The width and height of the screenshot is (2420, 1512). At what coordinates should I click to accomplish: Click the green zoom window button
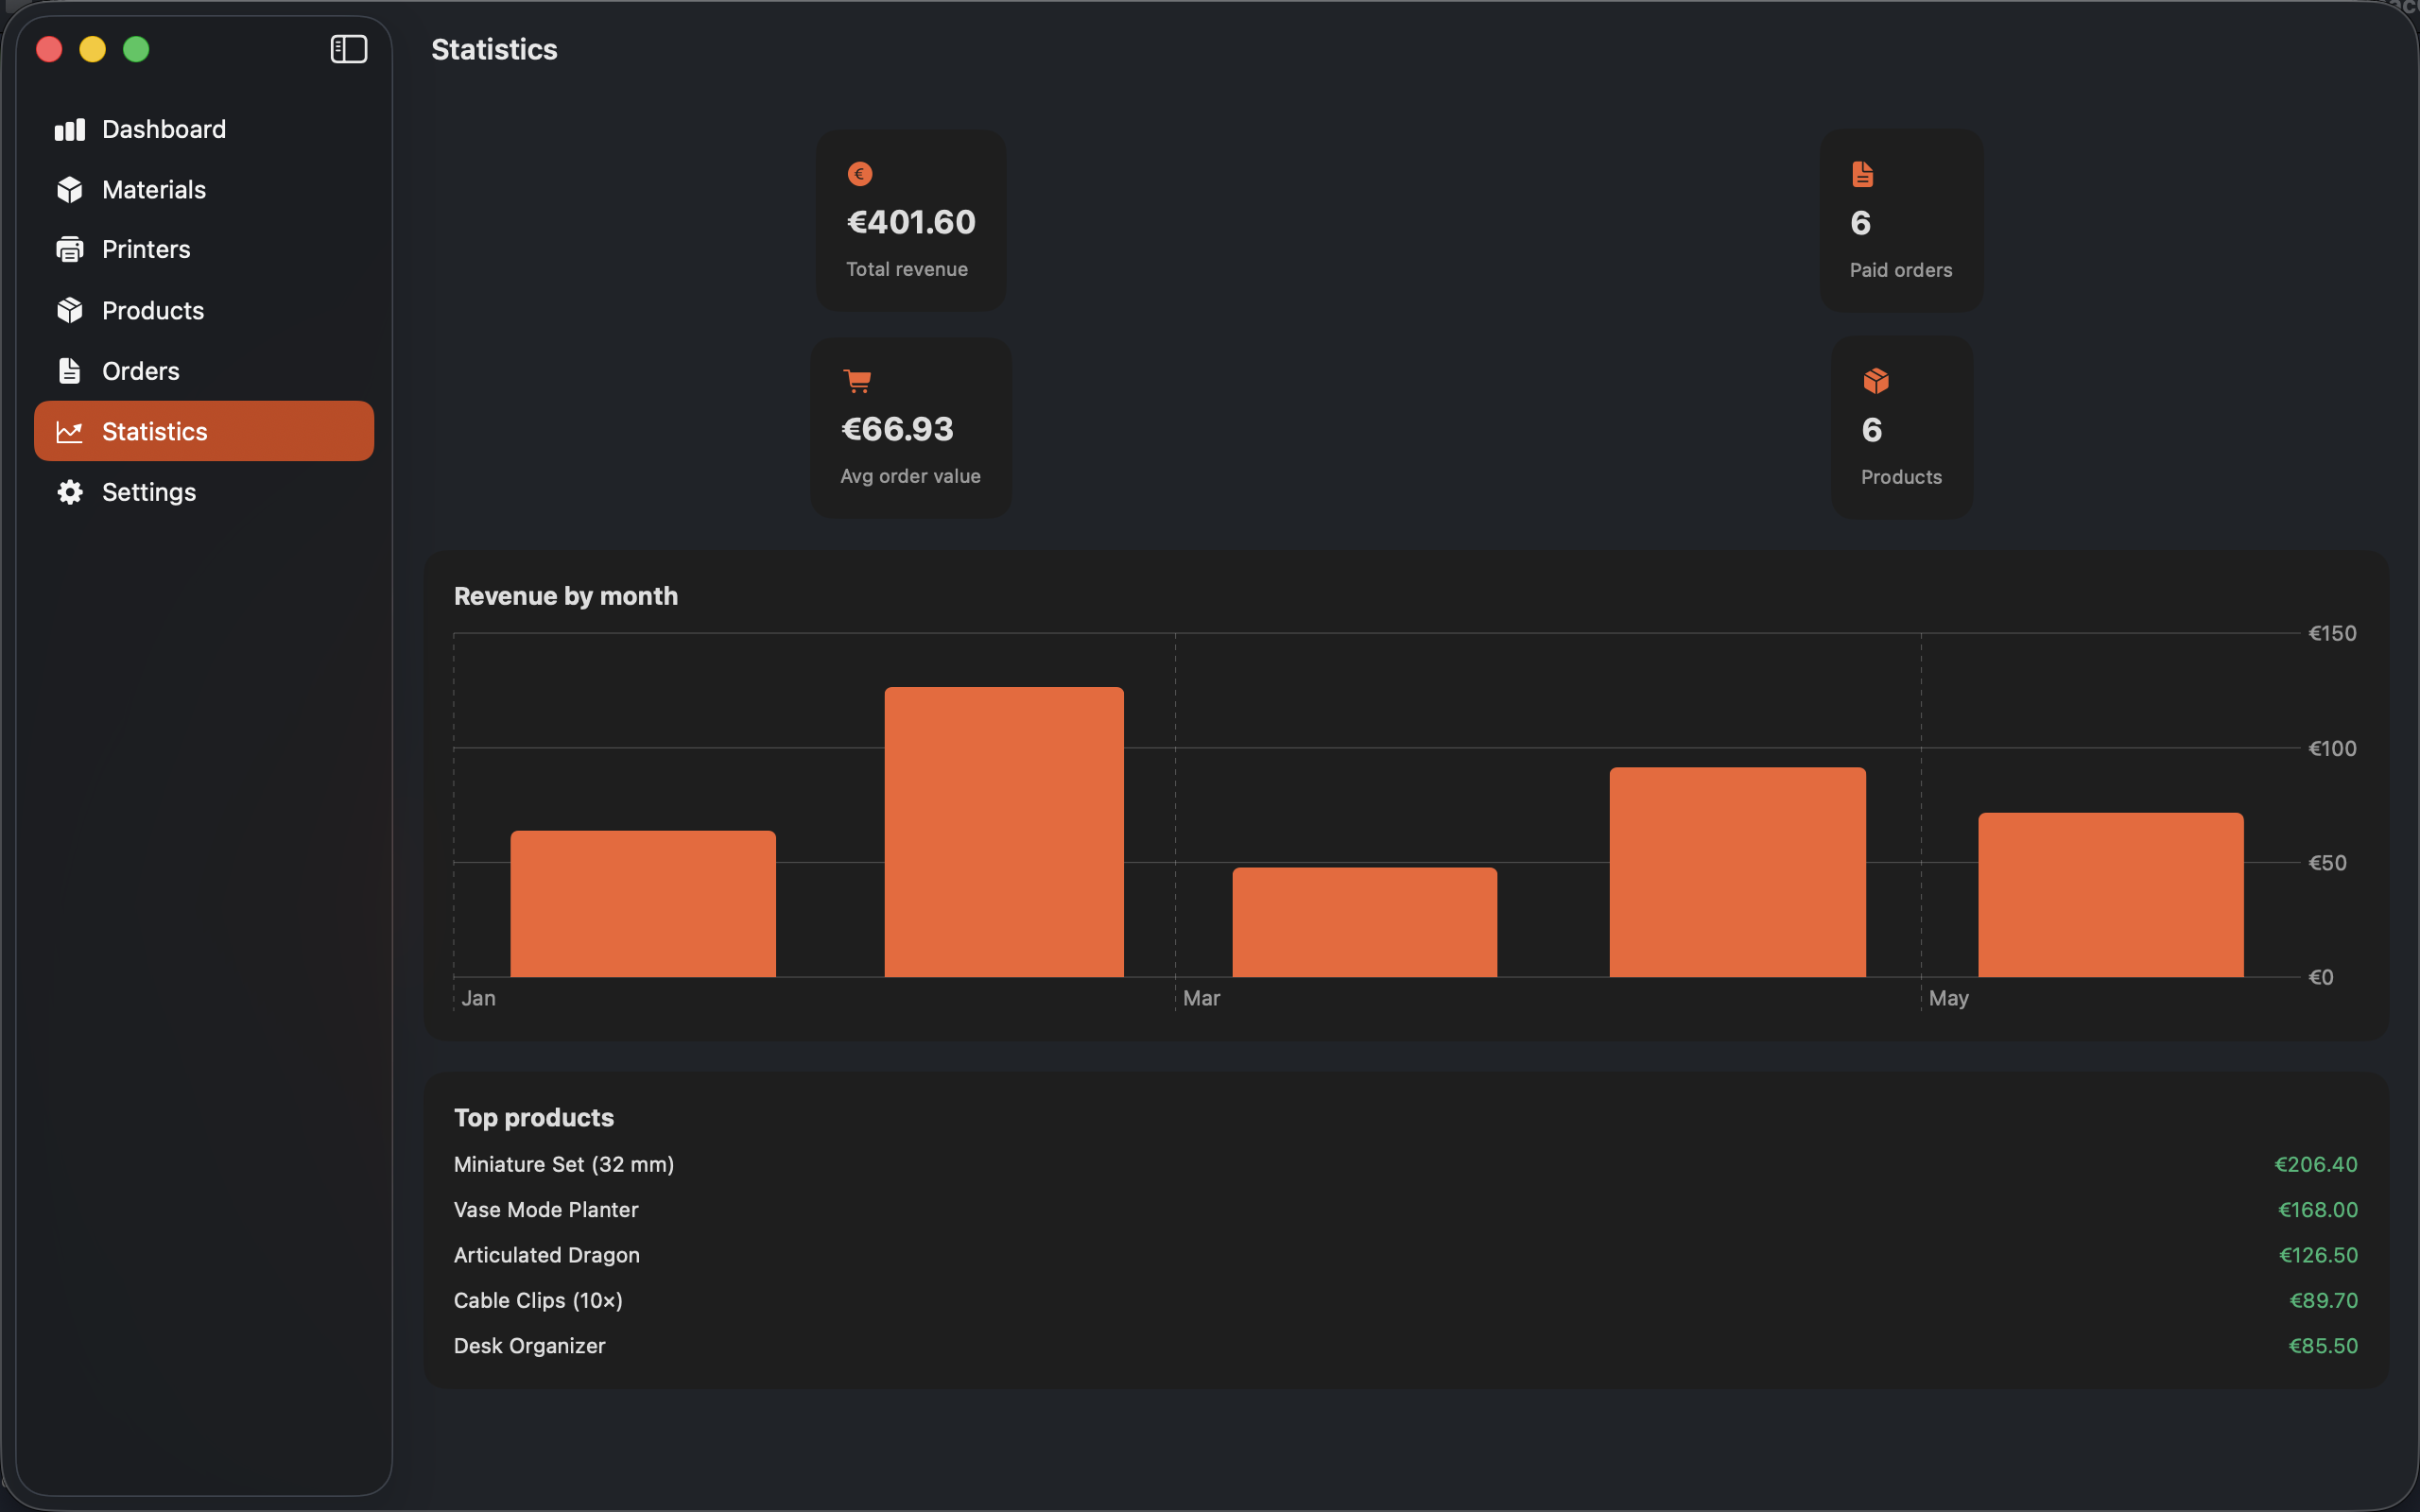point(136,49)
